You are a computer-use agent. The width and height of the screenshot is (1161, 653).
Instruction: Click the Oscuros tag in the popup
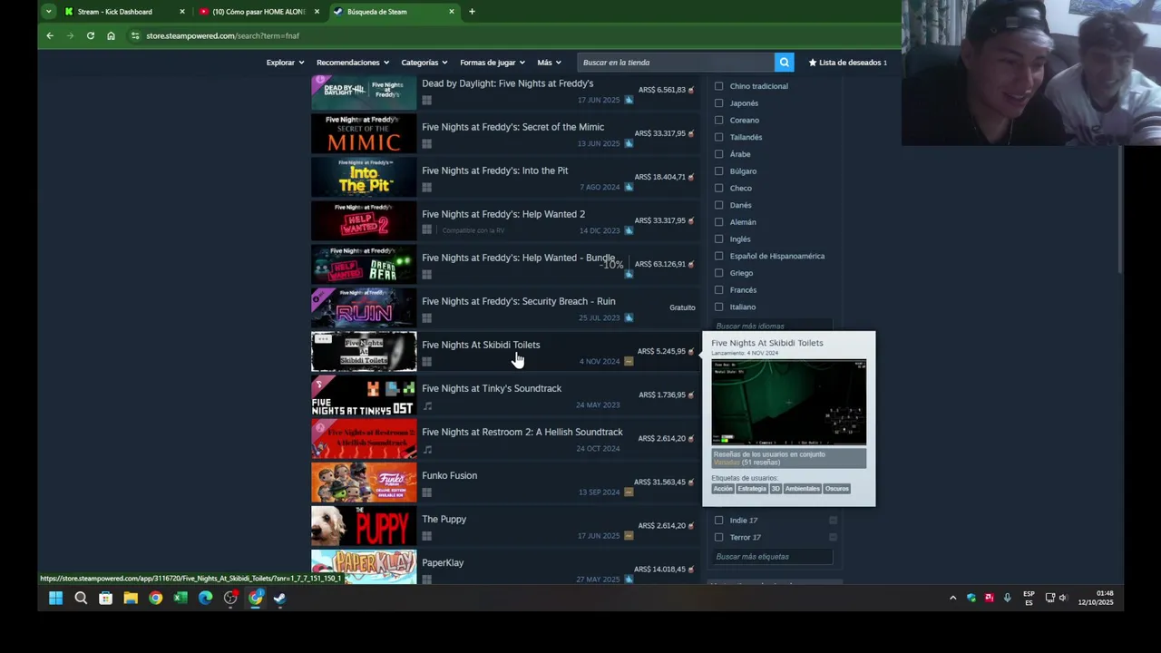837,489
